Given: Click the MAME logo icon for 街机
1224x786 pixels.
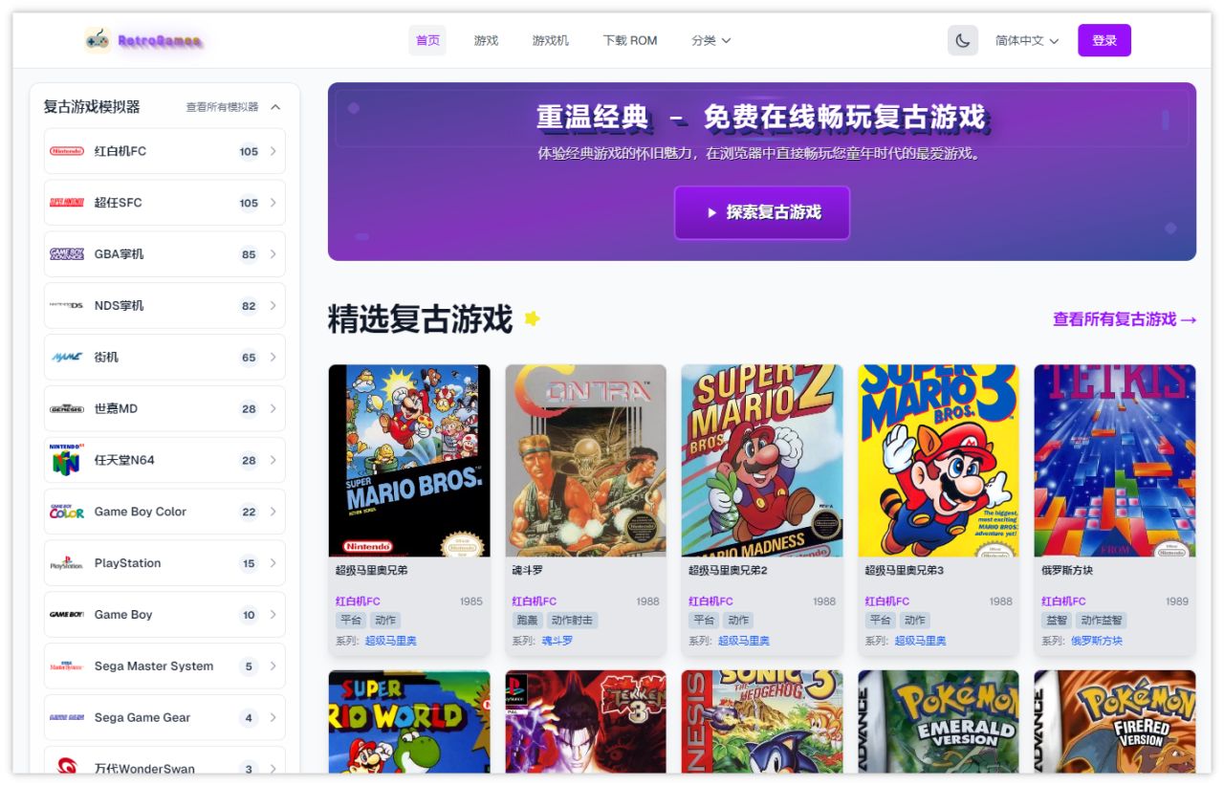Looking at the screenshot, I should [x=67, y=358].
